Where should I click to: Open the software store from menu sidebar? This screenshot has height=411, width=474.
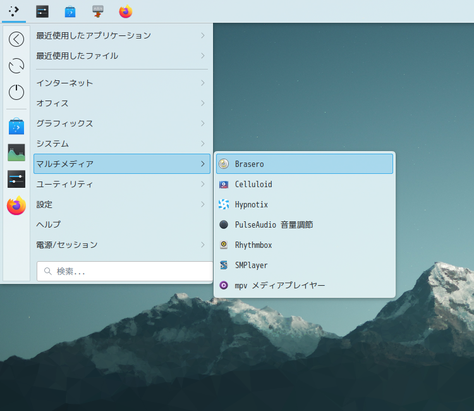[16, 126]
